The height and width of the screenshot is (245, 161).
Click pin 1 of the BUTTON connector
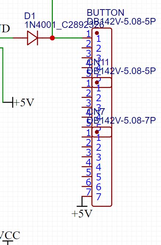pos(87,38)
